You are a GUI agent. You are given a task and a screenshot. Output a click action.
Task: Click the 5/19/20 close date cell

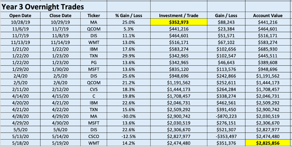click(x=60, y=144)
